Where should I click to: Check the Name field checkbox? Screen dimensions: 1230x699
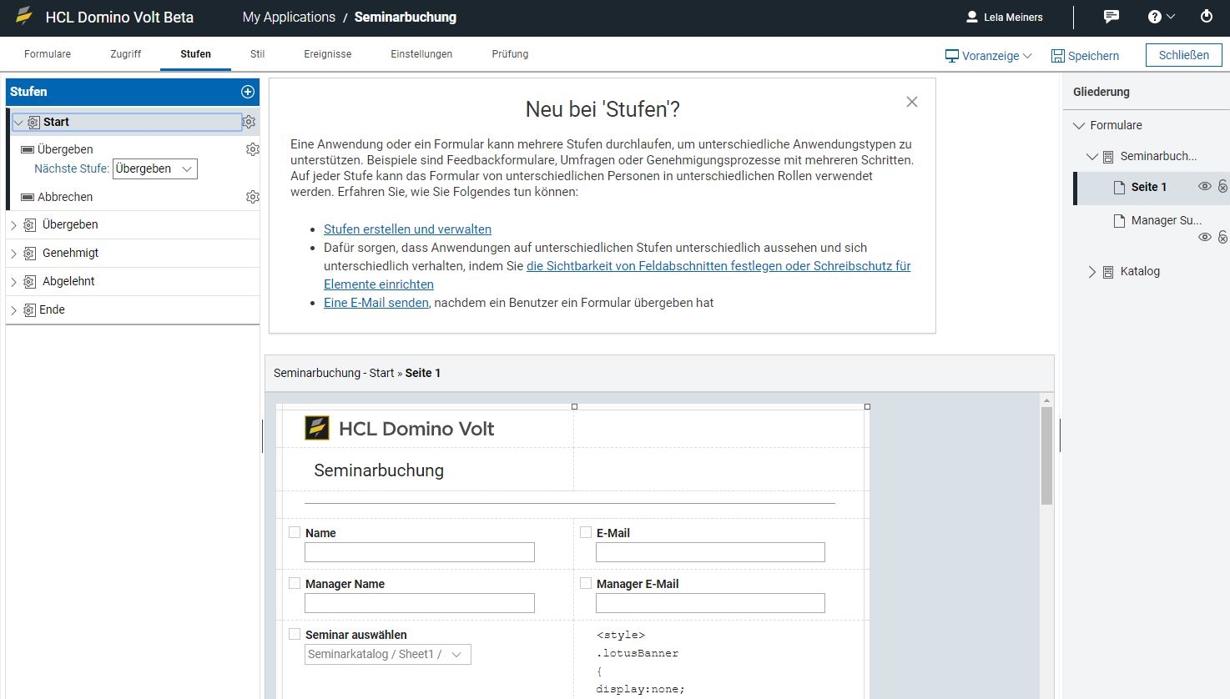295,532
